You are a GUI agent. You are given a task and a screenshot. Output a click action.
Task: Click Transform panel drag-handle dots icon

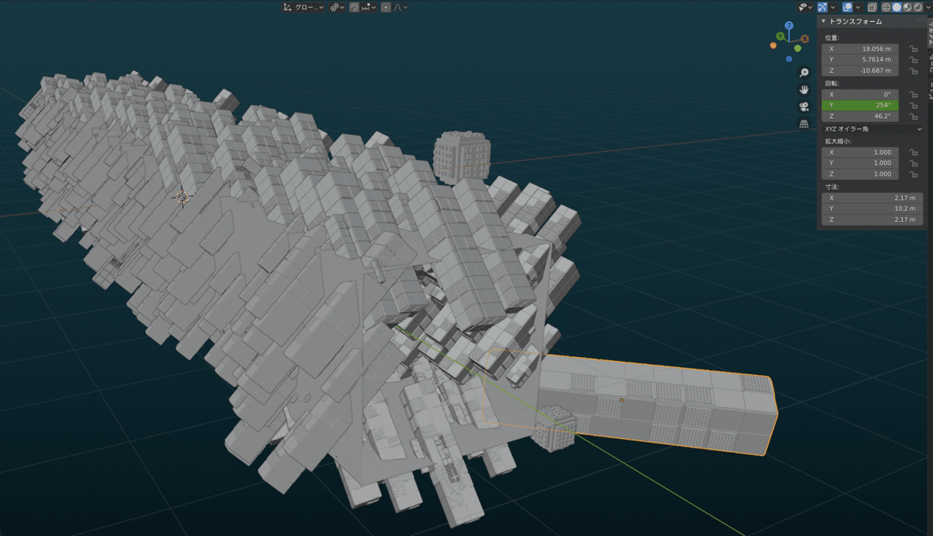[920, 21]
